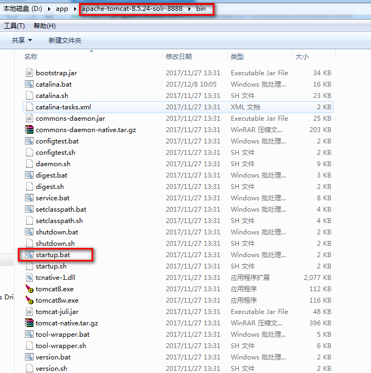Click the startup.sh file icon
Viewport: 371px width, 373px height.
coord(29,266)
